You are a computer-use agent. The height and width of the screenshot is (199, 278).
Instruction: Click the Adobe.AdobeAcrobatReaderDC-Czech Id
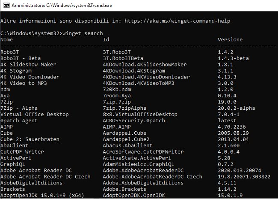click(x=153, y=176)
